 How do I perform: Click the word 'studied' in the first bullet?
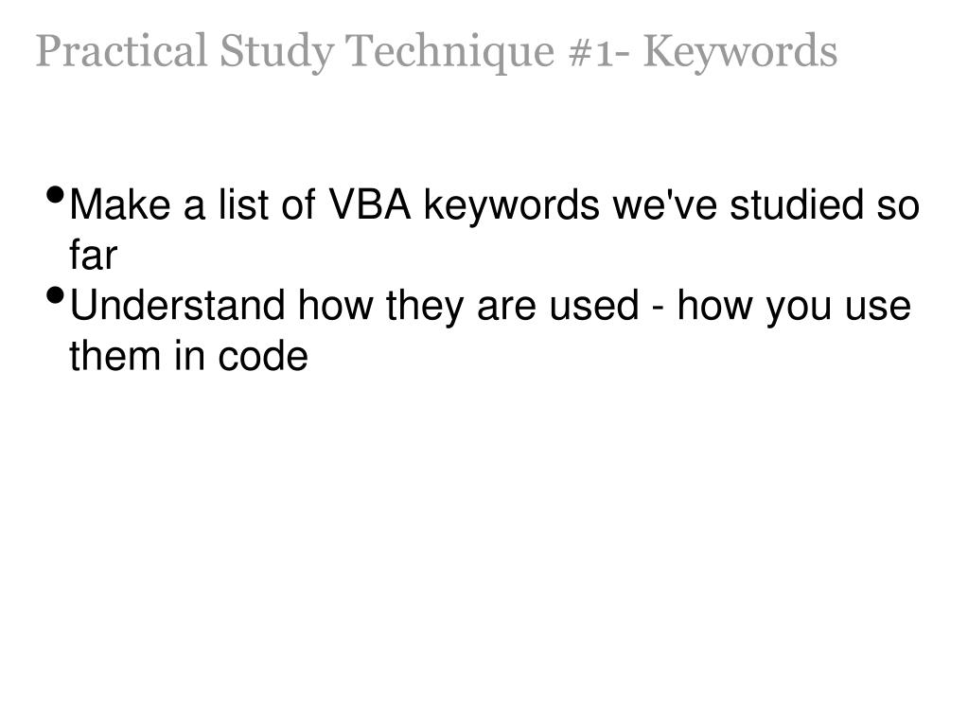coord(797,204)
